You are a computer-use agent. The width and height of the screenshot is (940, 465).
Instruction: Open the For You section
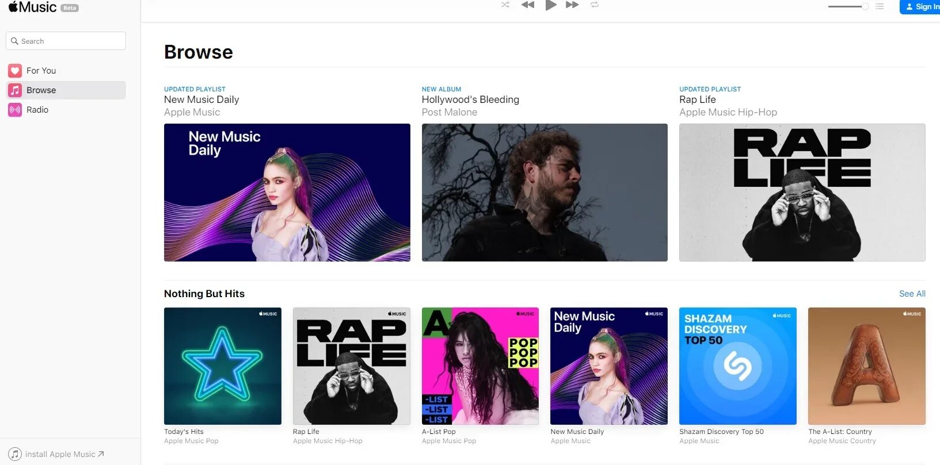click(x=66, y=71)
